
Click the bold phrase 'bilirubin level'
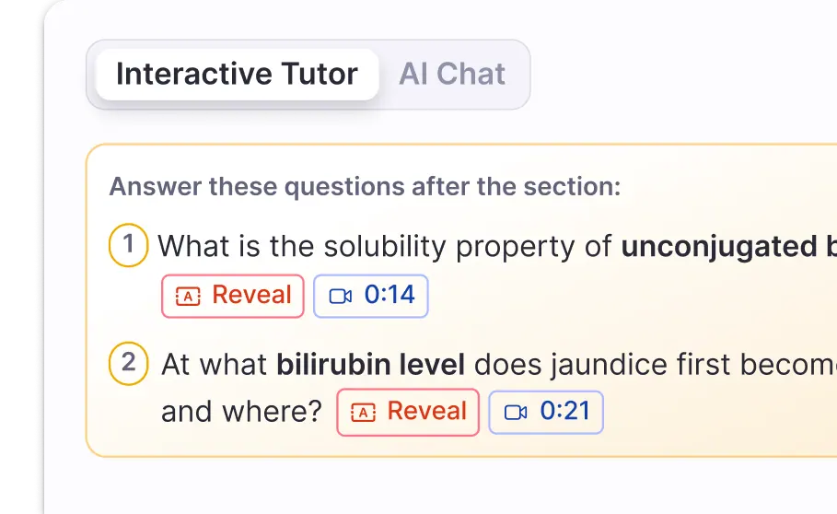[x=370, y=364]
